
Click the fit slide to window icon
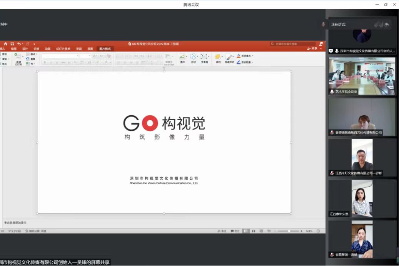pyautogui.click(x=318, y=231)
